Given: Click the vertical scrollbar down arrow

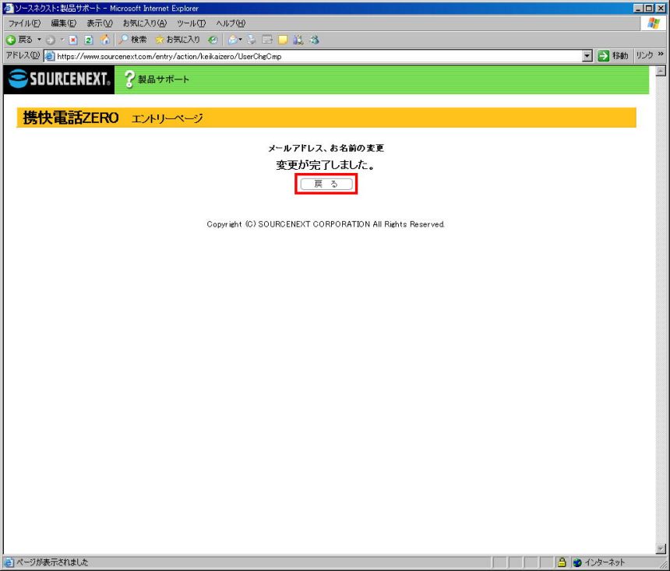Looking at the screenshot, I should [x=661, y=548].
